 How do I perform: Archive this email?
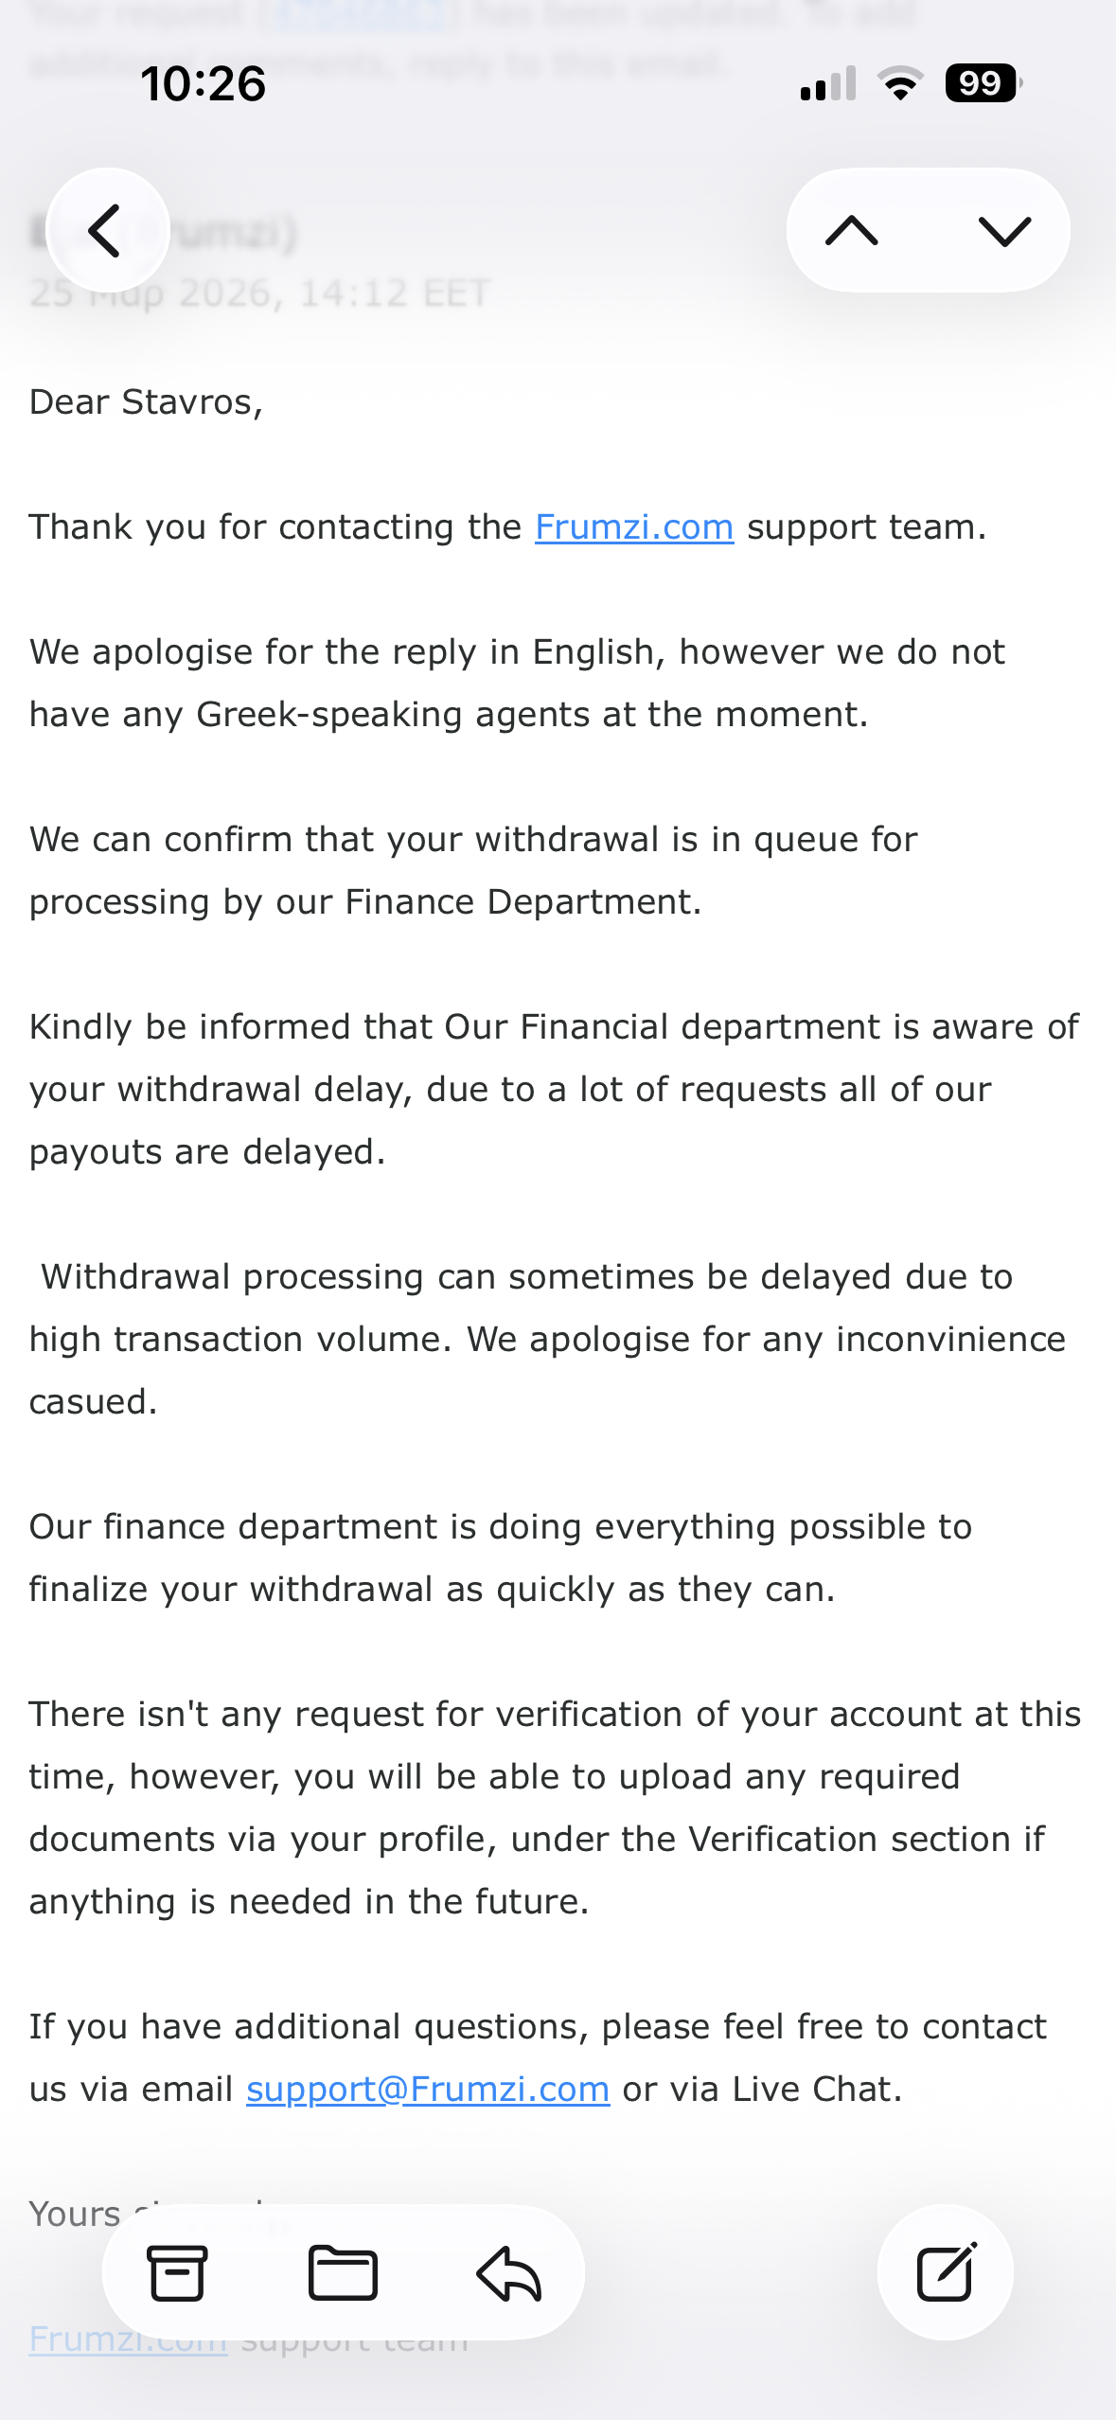177,2272
